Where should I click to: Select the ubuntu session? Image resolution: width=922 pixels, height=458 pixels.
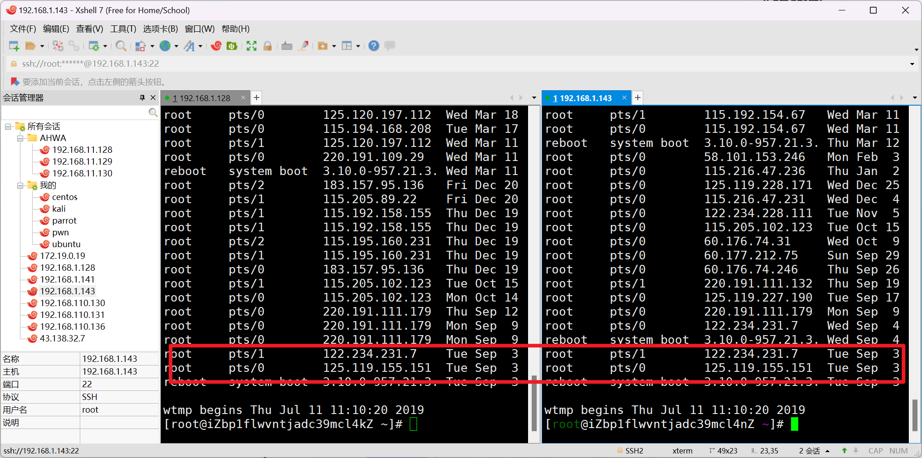[66, 244]
